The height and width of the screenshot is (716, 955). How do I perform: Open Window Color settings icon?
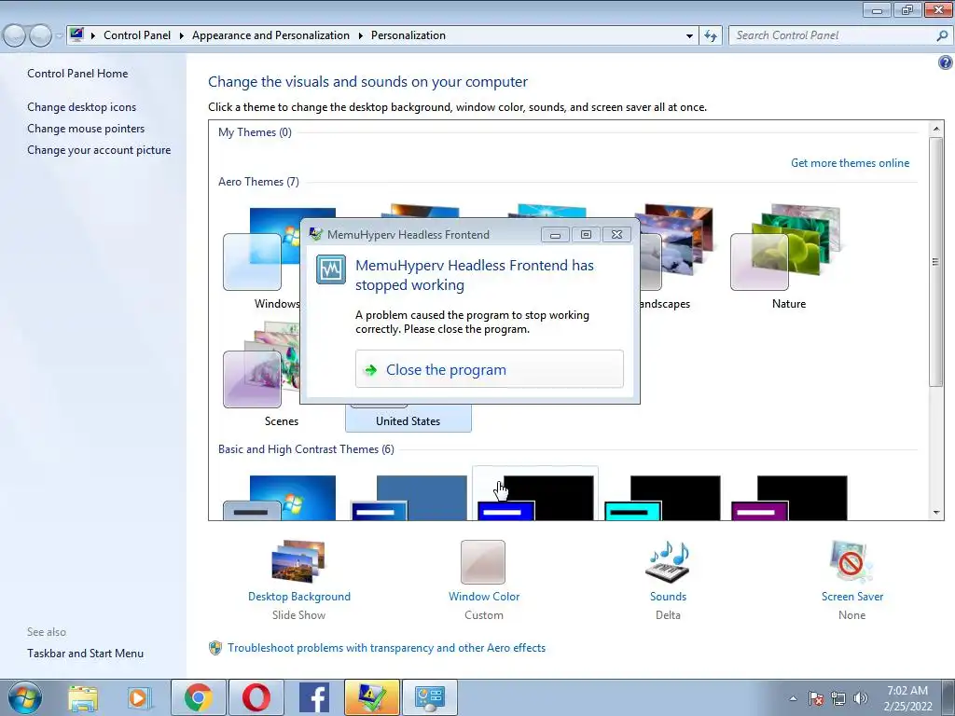tap(483, 561)
